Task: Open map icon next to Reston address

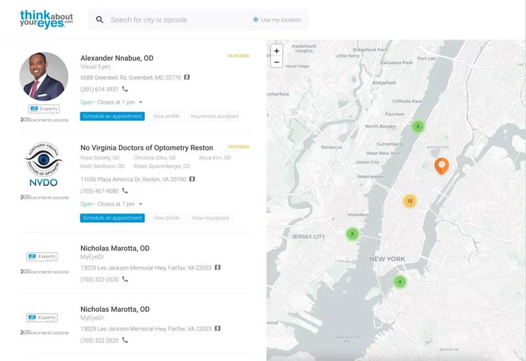Action: pyautogui.click(x=192, y=179)
